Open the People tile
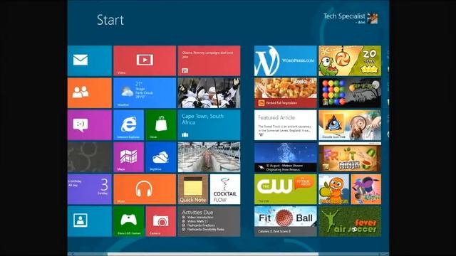This screenshot has height=256, width=456. click(90, 93)
